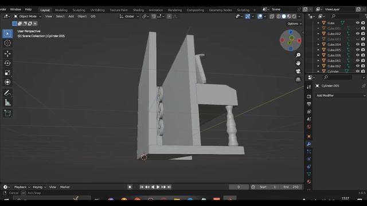Switch to the Shading workspace tab

pos(138,10)
